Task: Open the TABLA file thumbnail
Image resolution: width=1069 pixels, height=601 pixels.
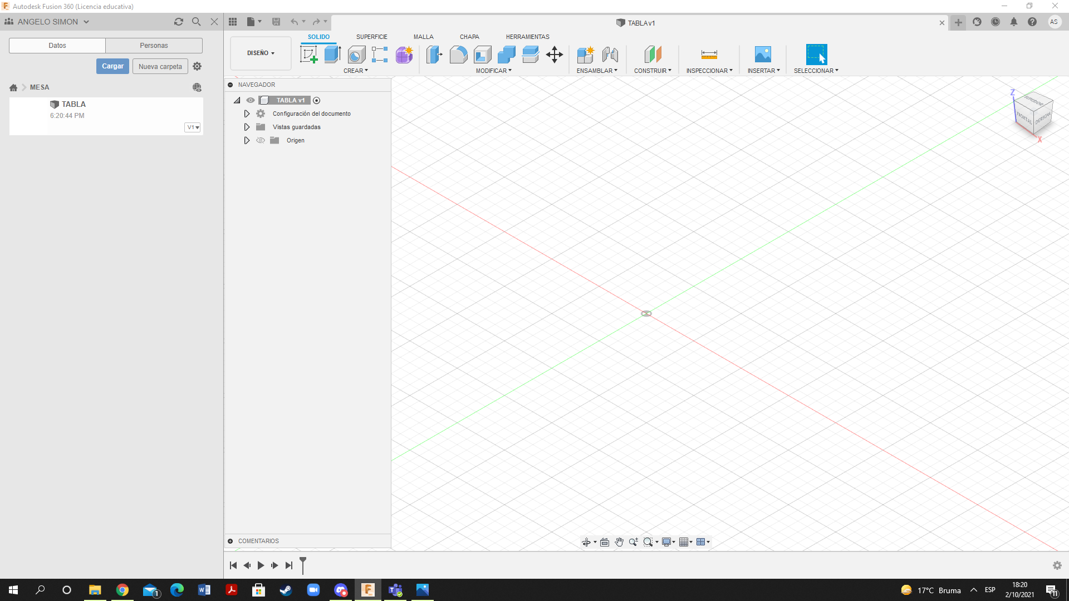Action: point(28,116)
